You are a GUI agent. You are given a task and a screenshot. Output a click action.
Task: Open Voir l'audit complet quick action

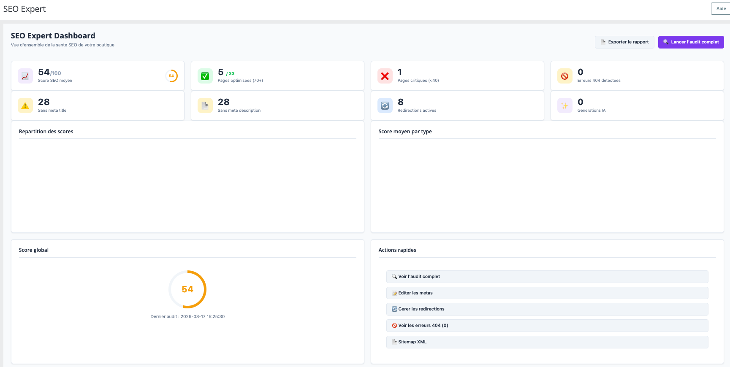[547, 277]
